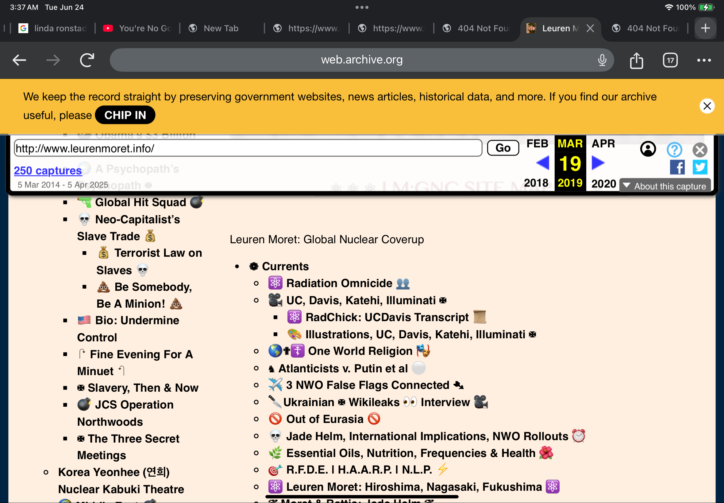This screenshot has height=503, width=724.
Task: Open Jade Helm, International Implications link
Action: coord(427,436)
